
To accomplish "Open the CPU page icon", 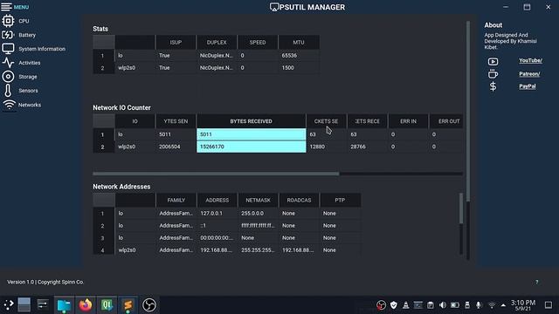I will click(x=8, y=21).
